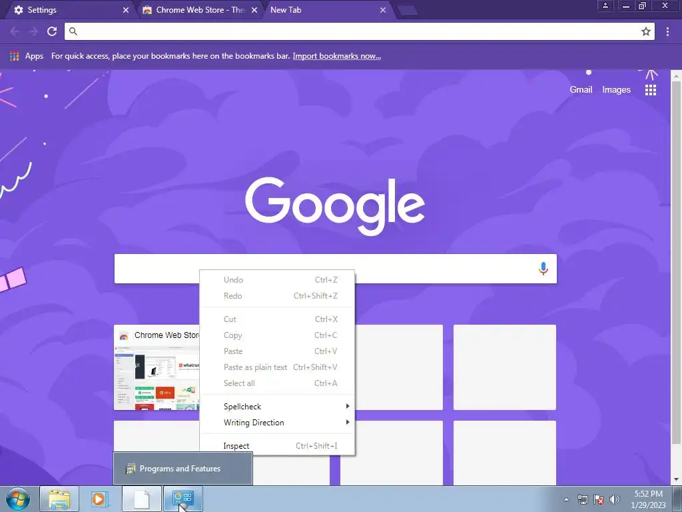The height and width of the screenshot is (512, 682).
Task: Open the blank document taskbar item
Action: [141, 499]
